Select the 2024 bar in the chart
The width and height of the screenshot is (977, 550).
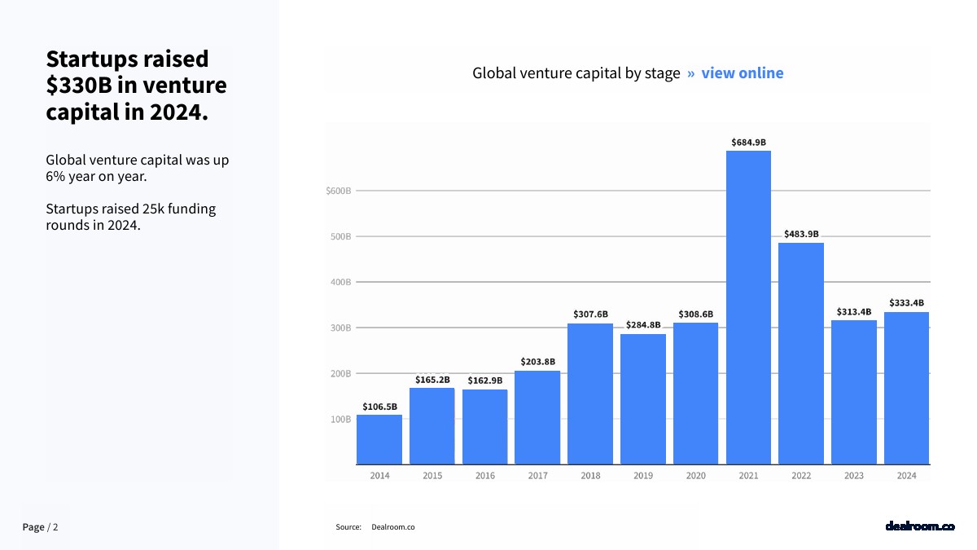906,388
